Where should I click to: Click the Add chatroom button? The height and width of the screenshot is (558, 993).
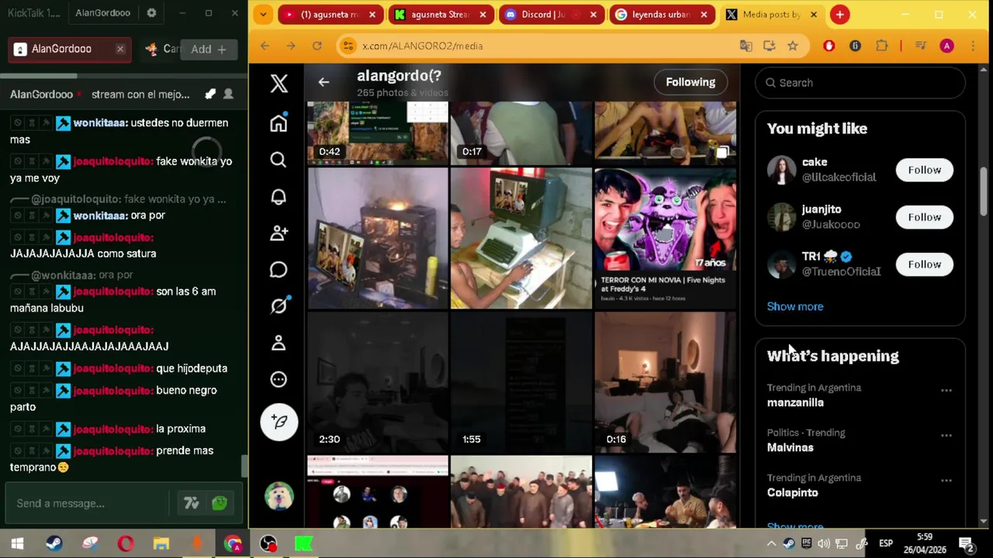click(x=209, y=49)
